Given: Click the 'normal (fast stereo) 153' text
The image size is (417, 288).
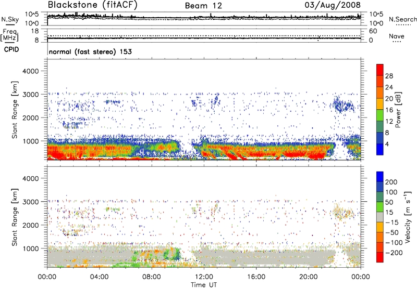Looking at the screenshot, I should click(x=90, y=51).
